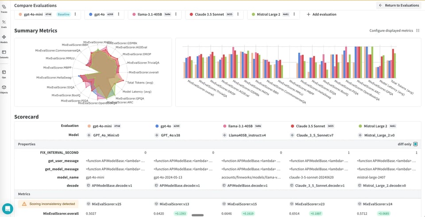
Task: Open the Traces sidebar section
Action: coord(4,8)
